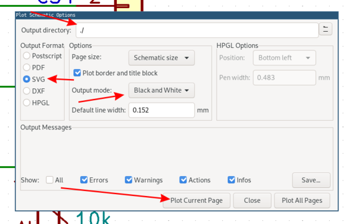Select the PDF output format
Viewport: 354px width, 224px height.
[x=27, y=67]
